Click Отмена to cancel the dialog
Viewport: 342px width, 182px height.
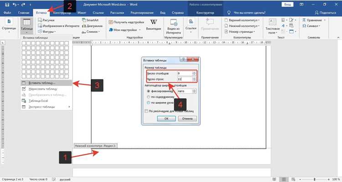(x=187, y=119)
